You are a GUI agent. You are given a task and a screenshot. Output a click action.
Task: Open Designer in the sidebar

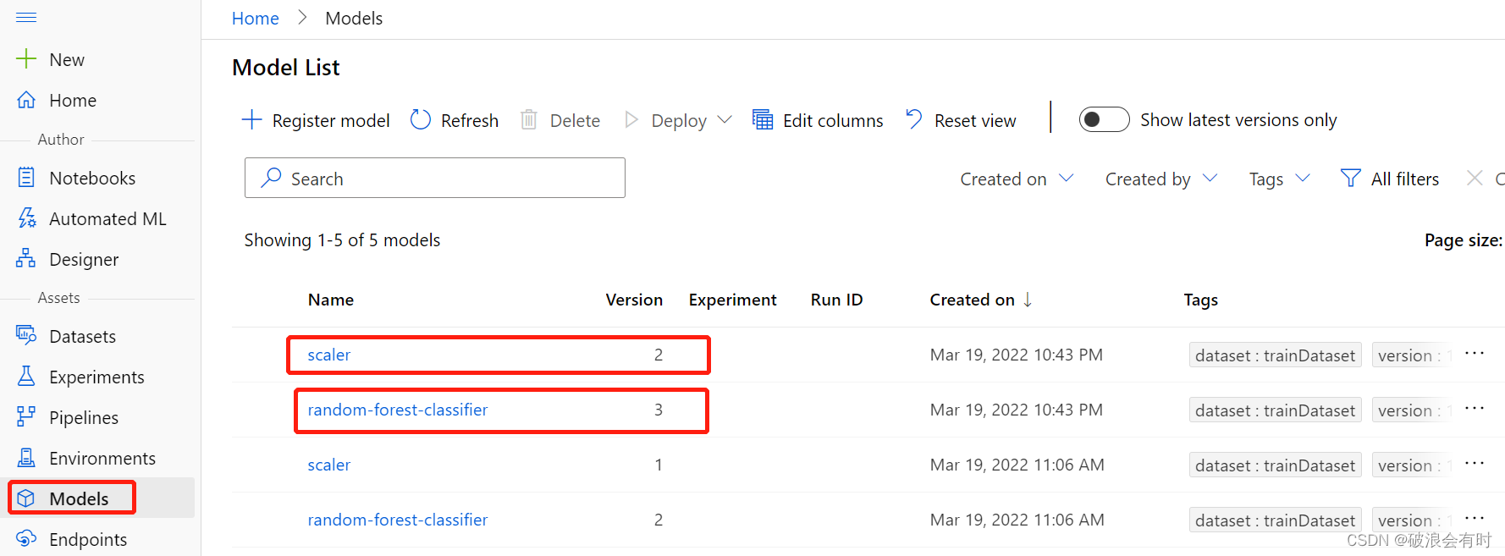coord(84,259)
